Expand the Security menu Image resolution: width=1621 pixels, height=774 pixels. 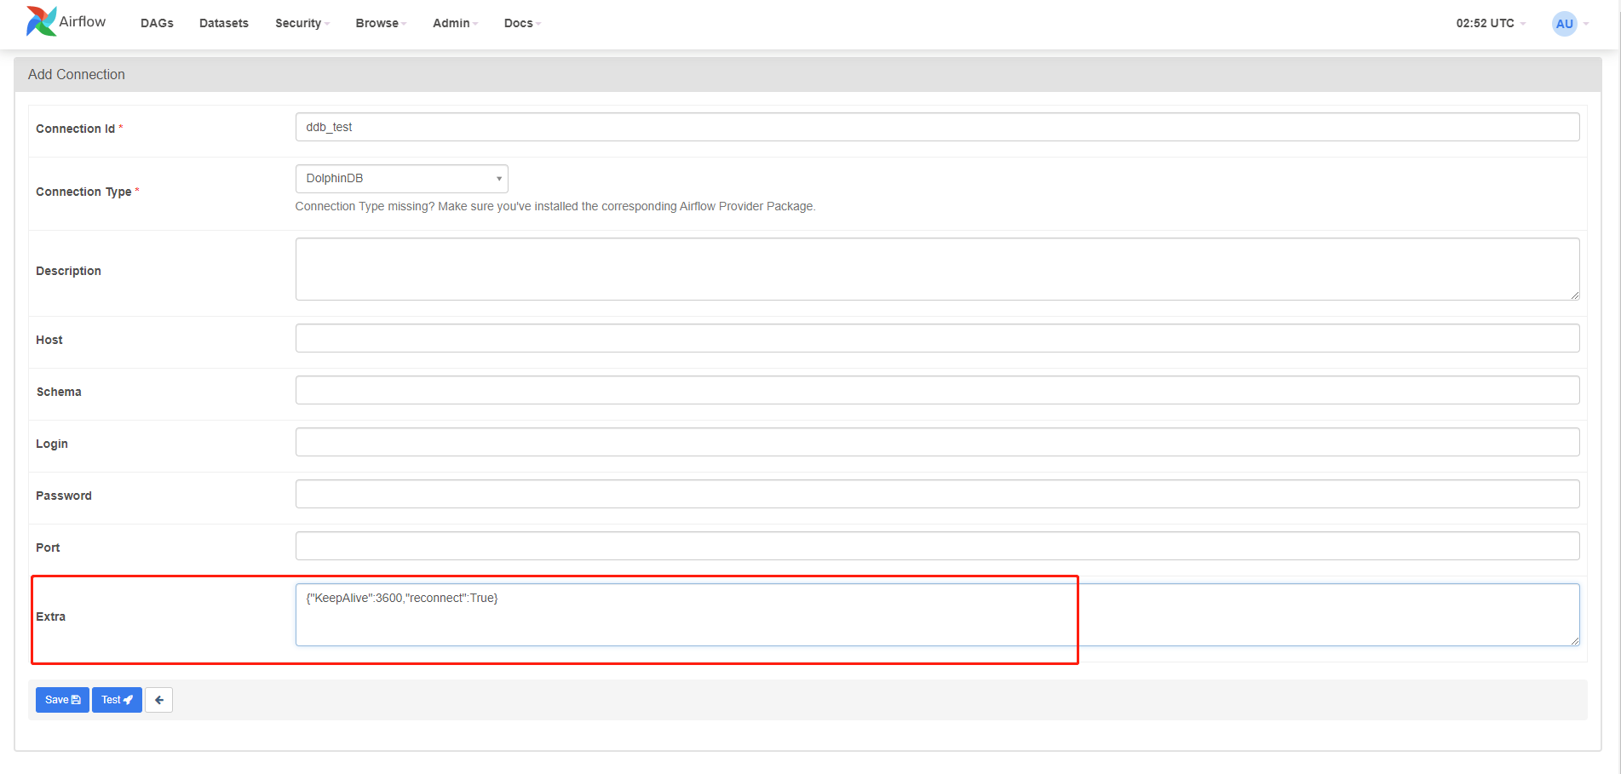[x=302, y=23]
